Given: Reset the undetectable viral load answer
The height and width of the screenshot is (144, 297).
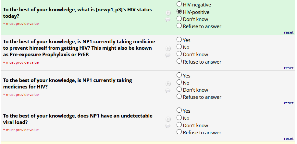Looking at the screenshot, I should click(289, 139).
